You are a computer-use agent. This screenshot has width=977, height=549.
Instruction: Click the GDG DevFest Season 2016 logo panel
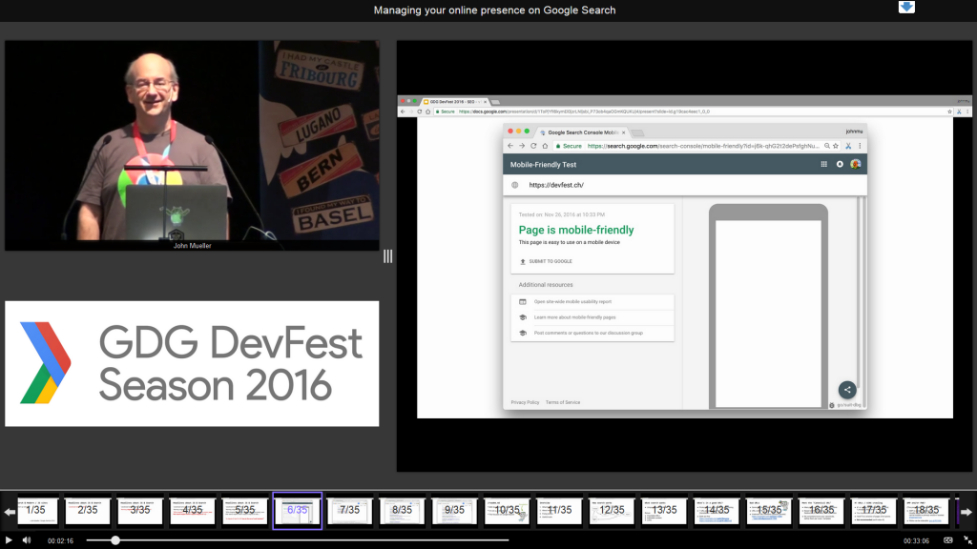click(192, 363)
